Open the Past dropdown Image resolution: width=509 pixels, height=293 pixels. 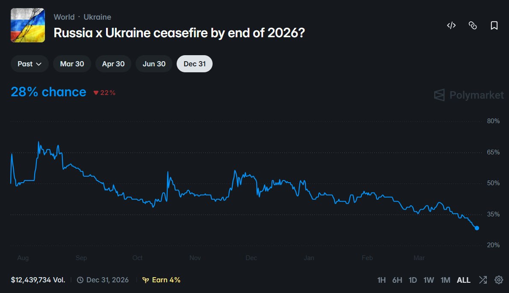tap(29, 63)
